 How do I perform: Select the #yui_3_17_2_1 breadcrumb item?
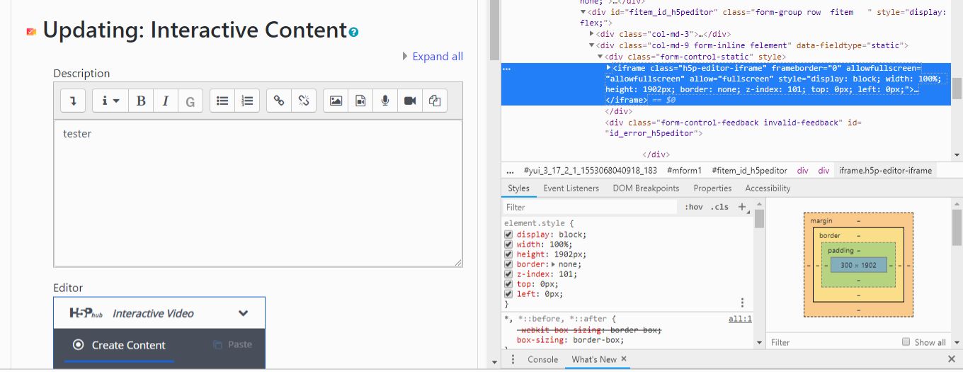(590, 171)
